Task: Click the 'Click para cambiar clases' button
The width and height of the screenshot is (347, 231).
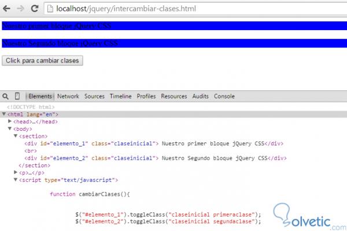Action: 42,60
